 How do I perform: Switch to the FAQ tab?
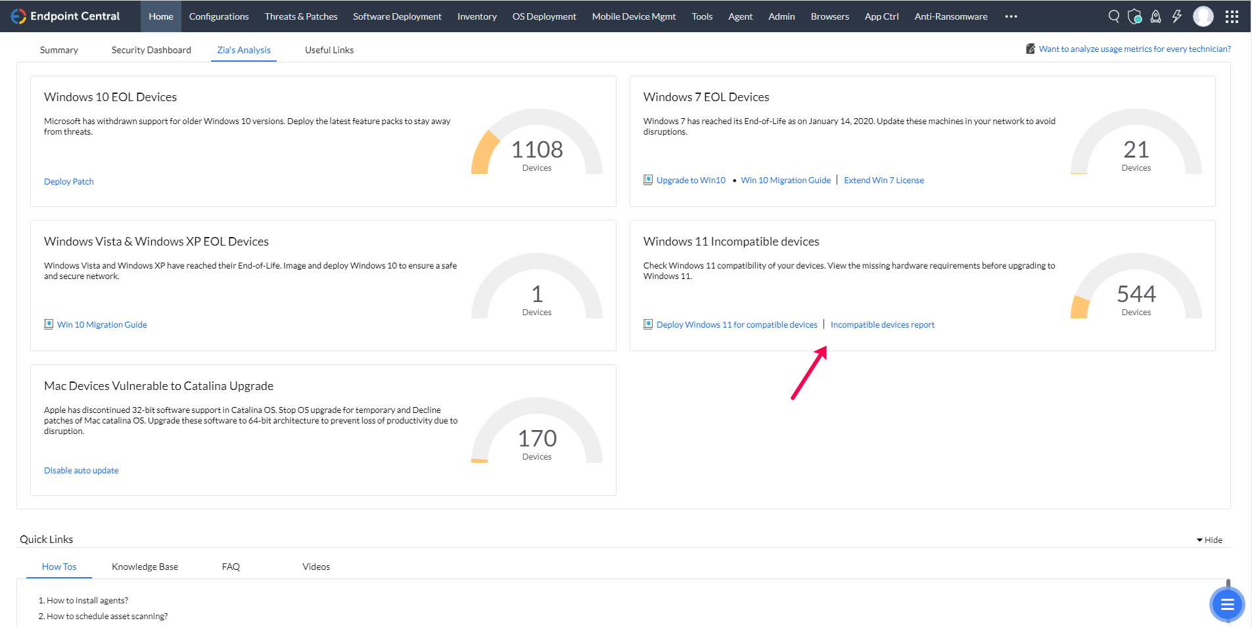231,567
